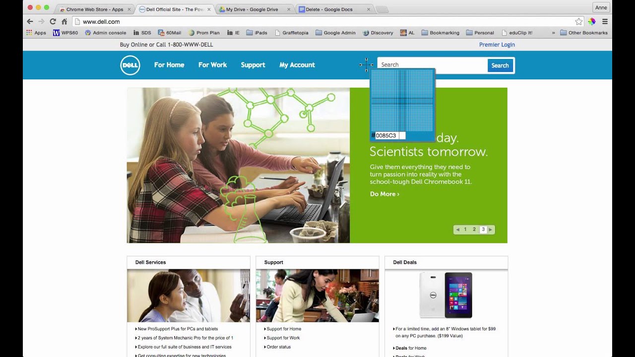Click the round Dell logo
Screen dimensions: 635x357
click(x=130, y=65)
